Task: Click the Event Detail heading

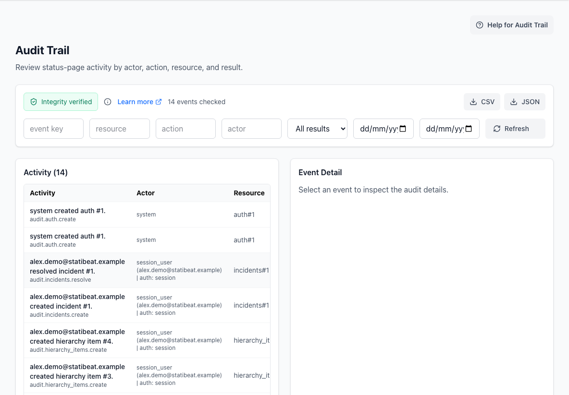Action: [x=320, y=172]
